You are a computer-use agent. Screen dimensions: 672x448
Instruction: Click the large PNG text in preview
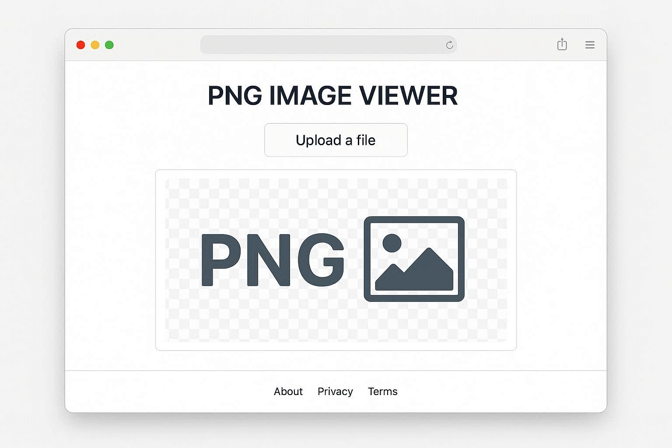[273, 260]
